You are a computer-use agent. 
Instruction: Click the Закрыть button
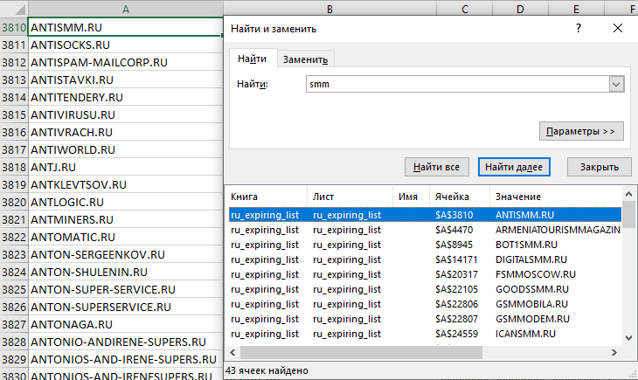point(599,167)
